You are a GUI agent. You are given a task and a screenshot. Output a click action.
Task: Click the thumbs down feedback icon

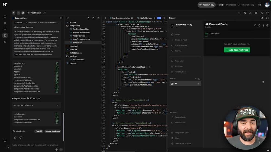(x=21, y=137)
